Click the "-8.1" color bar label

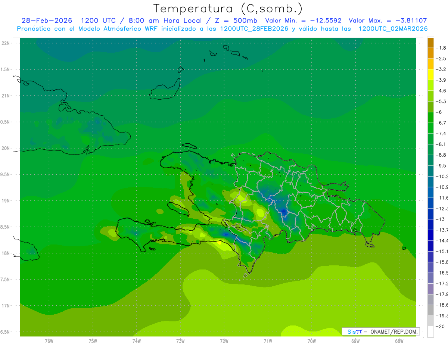coord(441,144)
